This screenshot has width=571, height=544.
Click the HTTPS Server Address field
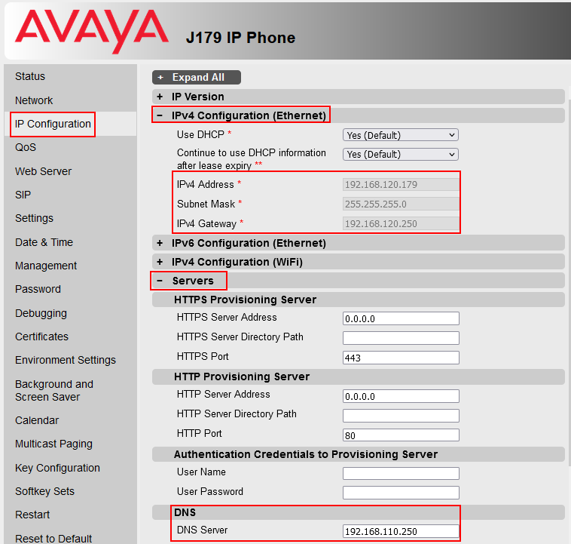click(401, 318)
